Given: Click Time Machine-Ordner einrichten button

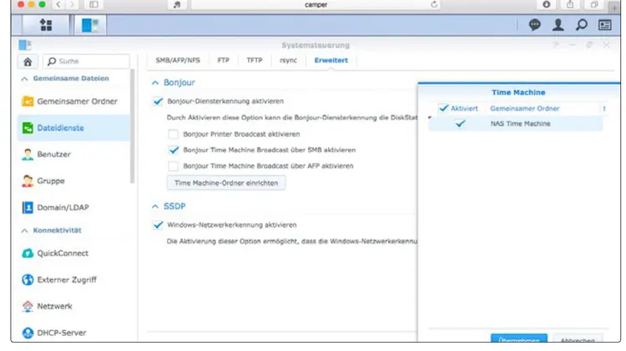Looking at the screenshot, I should [226, 183].
